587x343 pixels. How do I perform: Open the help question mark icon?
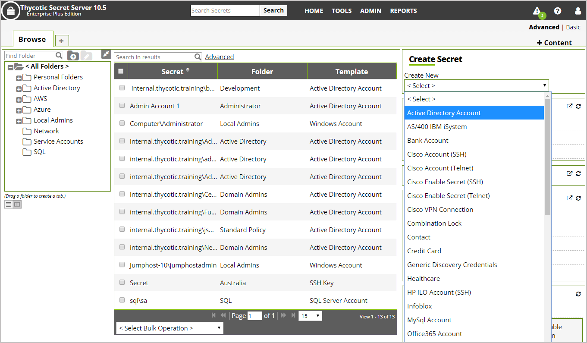click(x=558, y=11)
